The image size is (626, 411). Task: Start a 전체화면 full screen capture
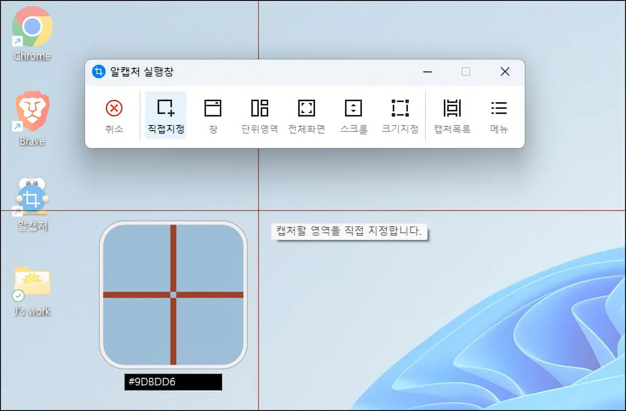pos(306,115)
